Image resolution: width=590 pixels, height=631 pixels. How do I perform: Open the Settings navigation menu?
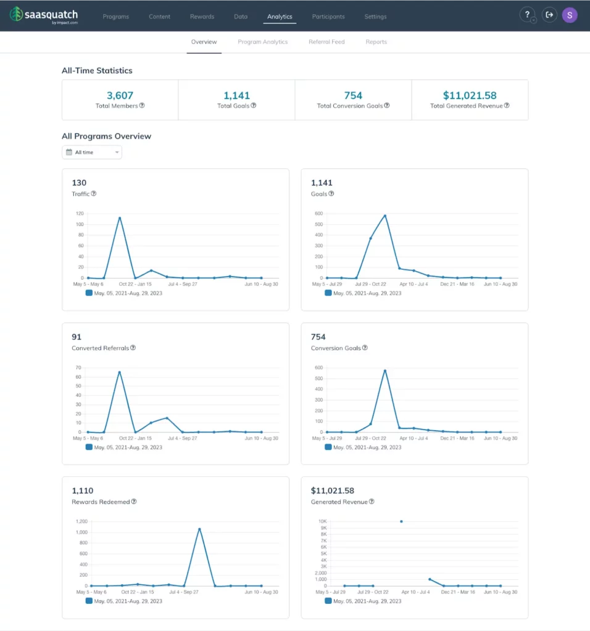click(375, 17)
